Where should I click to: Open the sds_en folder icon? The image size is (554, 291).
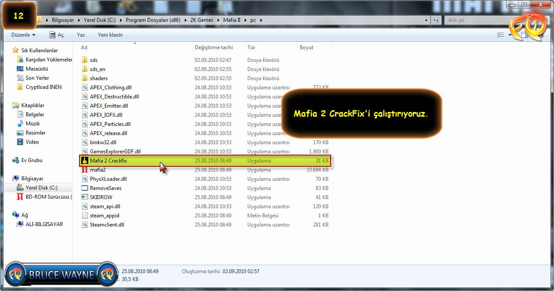pos(85,69)
